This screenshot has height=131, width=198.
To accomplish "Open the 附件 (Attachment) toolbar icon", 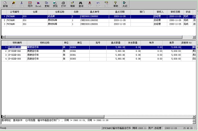I will (30, 4).
